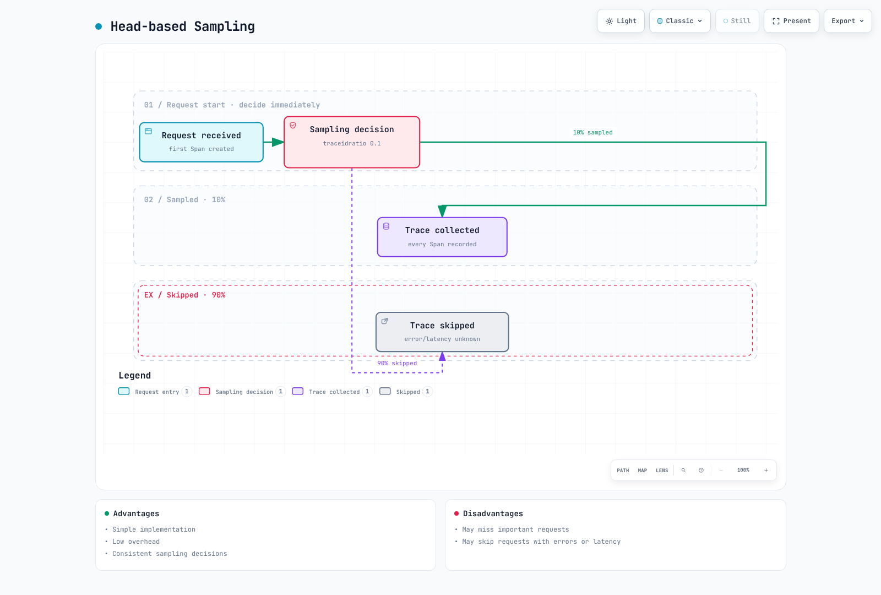Toggle Request entry legend swatch
Viewport: 881px width, 595px height.
(x=124, y=391)
